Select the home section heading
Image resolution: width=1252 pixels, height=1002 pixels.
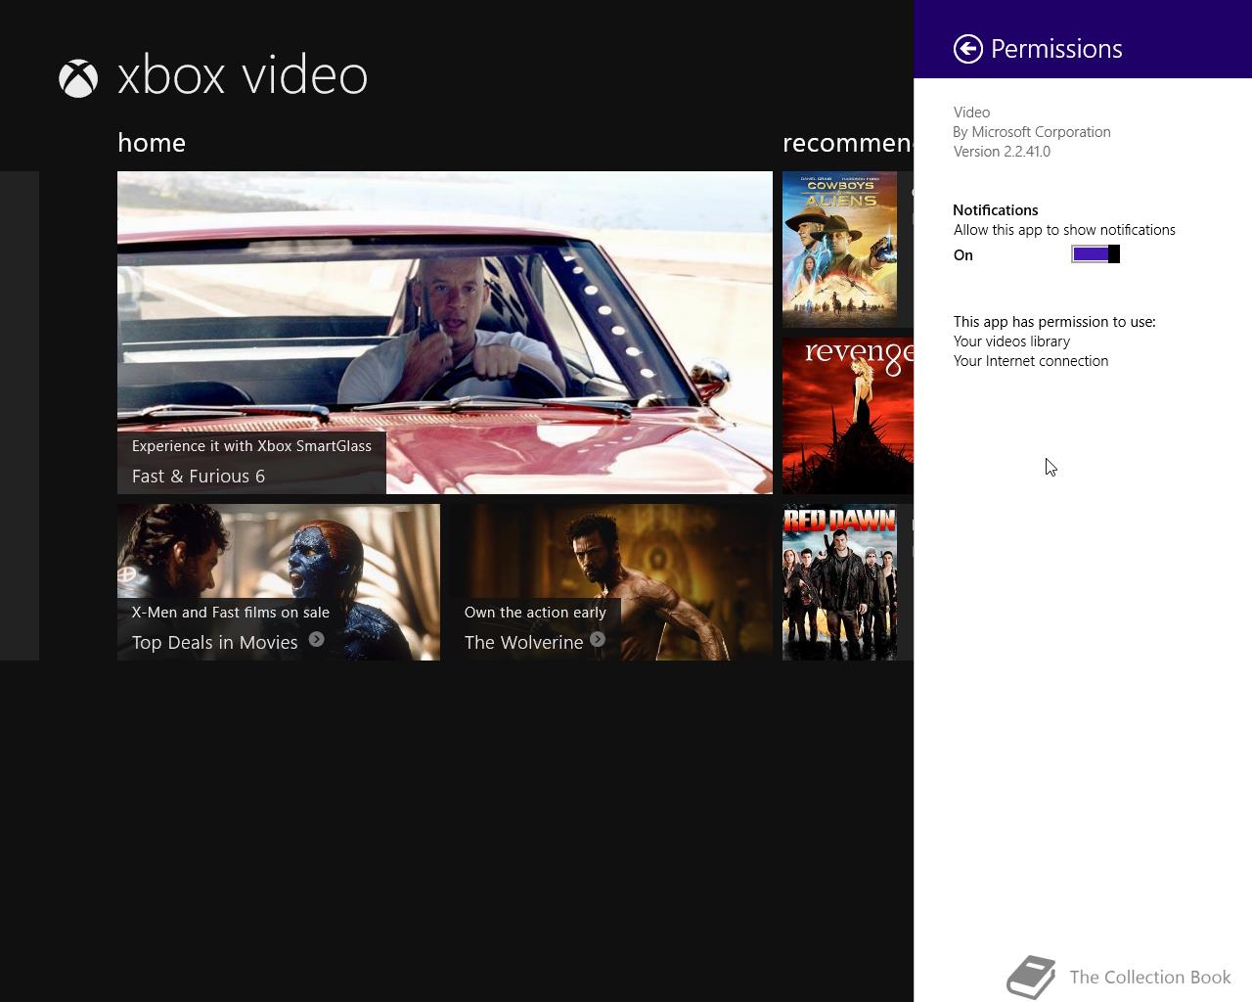[x=152, y=143]
